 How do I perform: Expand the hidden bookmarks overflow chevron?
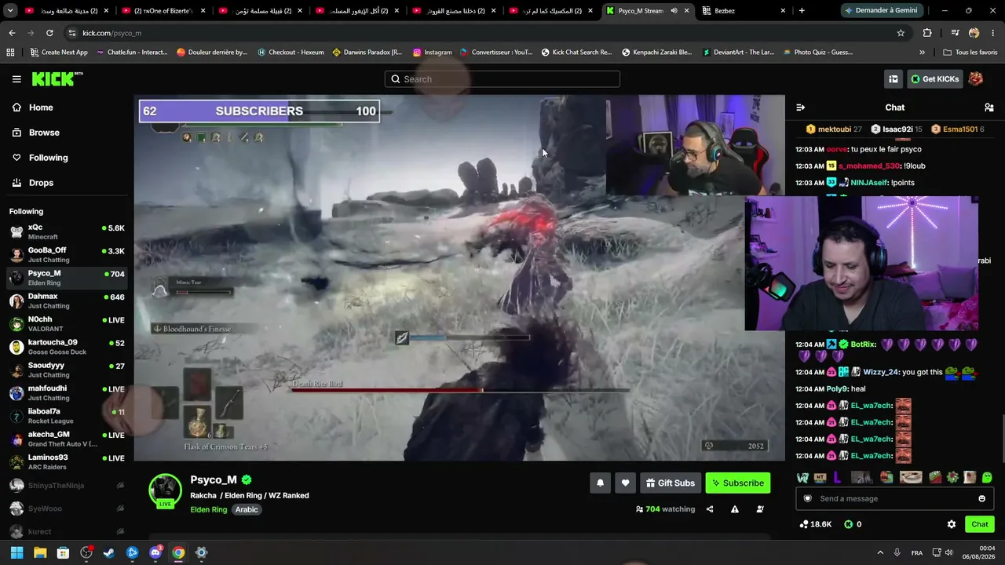(922, 53)
